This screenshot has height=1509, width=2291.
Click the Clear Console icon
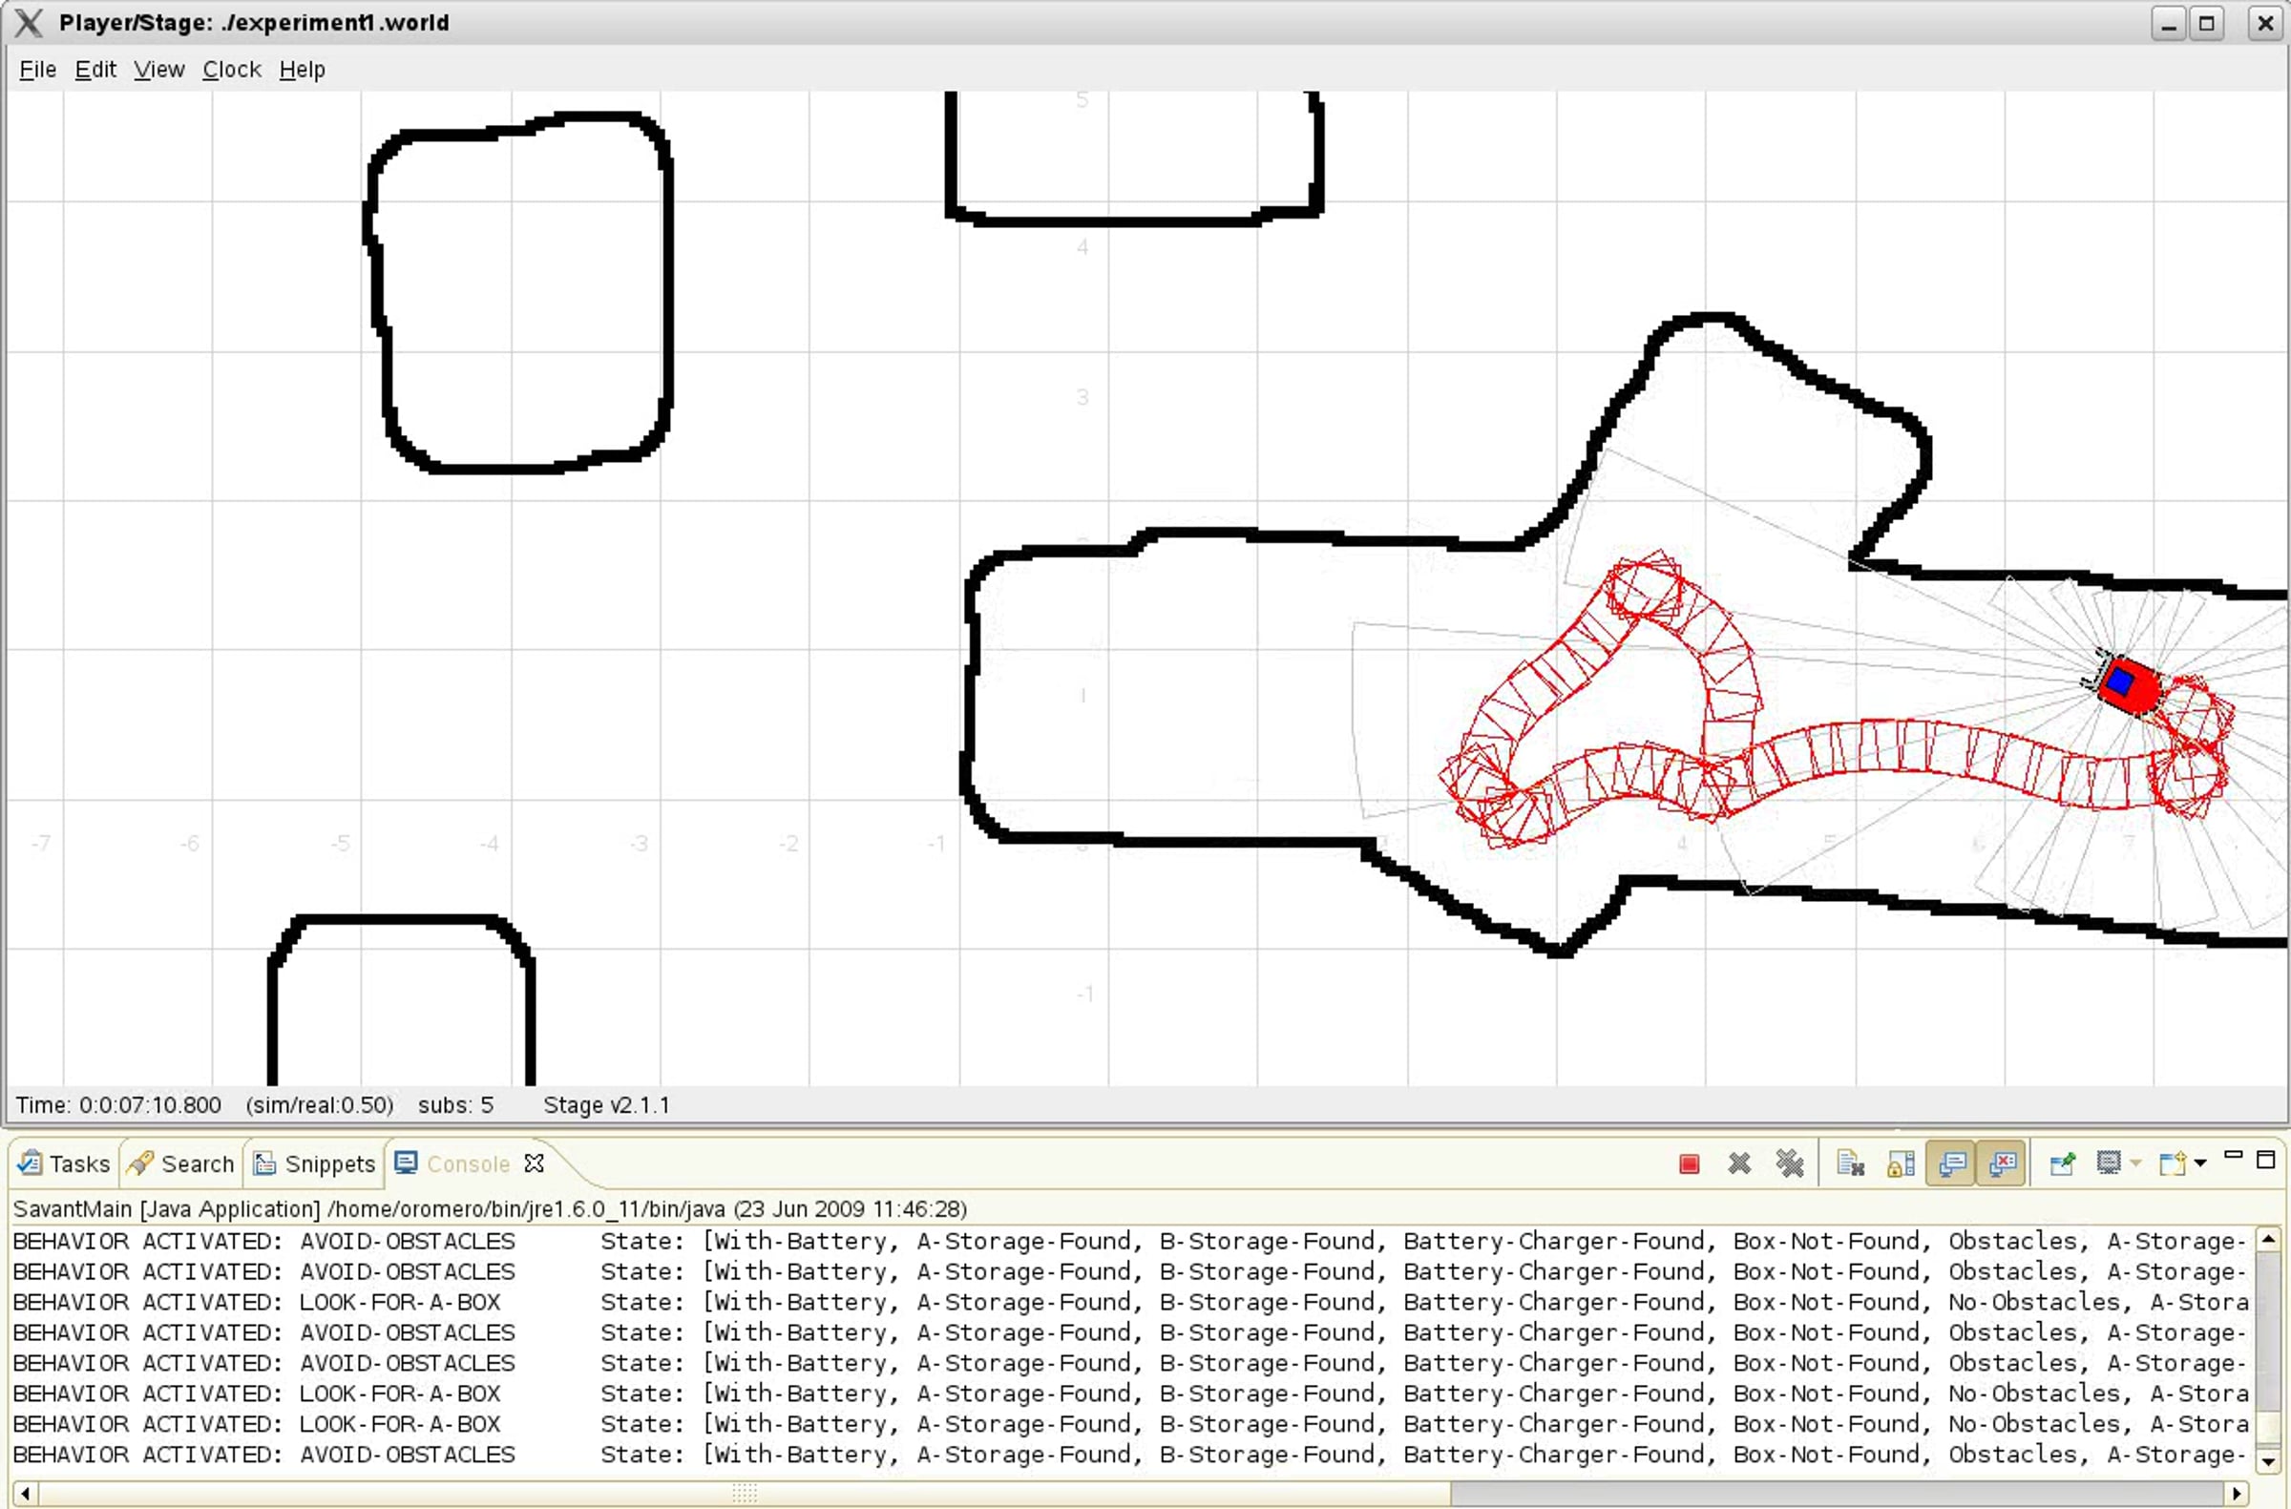[x=1849, y=1164]
